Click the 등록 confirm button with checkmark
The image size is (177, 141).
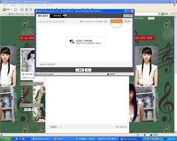pos(80,70)
